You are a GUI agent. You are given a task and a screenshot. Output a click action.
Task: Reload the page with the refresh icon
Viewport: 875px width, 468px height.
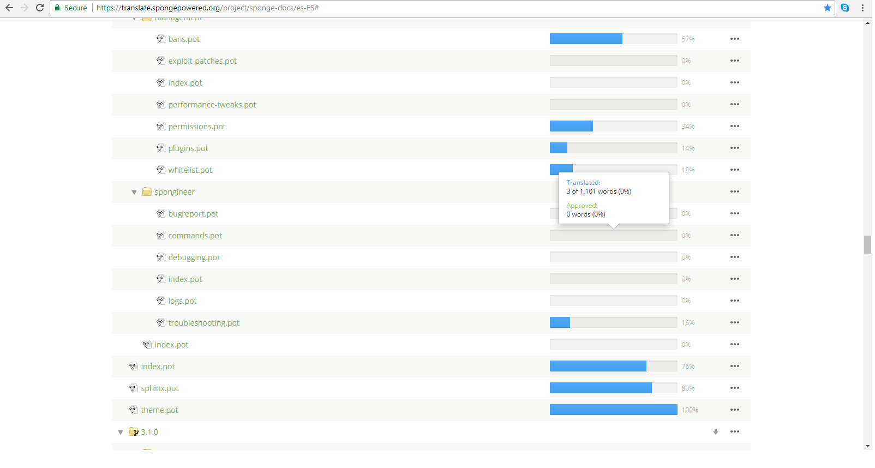pos(40,8)
